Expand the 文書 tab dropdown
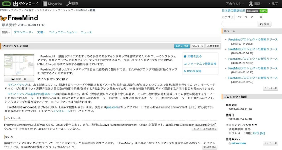 coord(41,32)
